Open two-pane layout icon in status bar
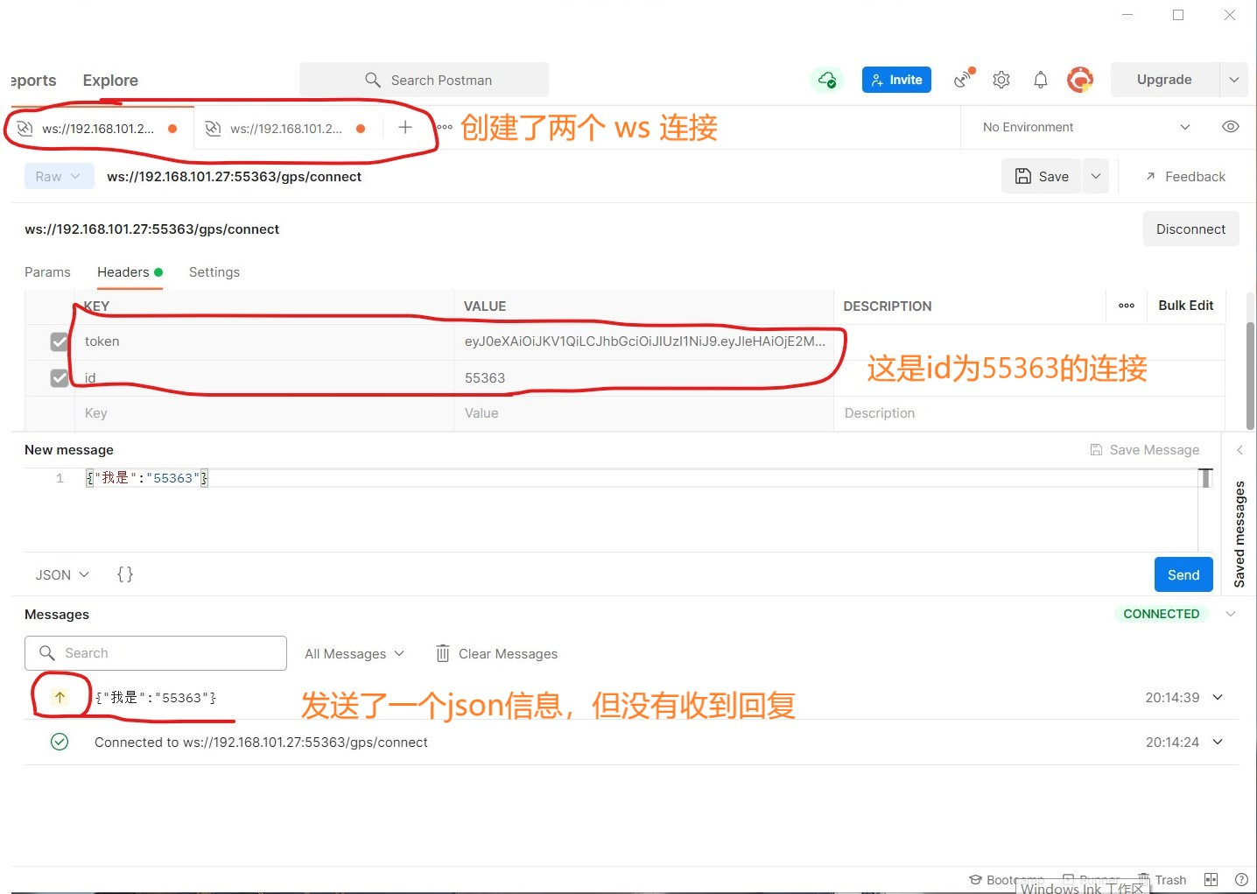Screen dimensions: 1257x894 click(1211, 880)
